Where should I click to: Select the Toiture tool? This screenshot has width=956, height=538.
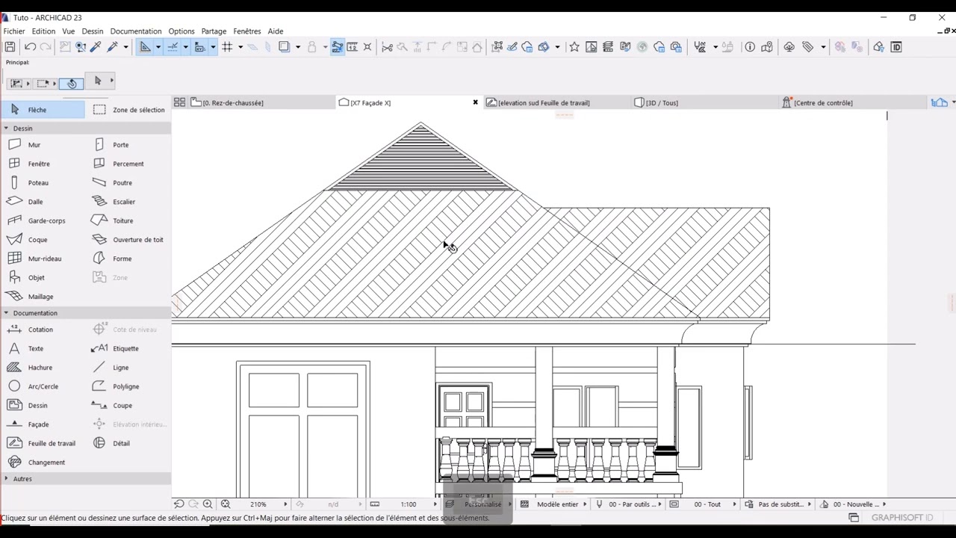pos(128,220)
